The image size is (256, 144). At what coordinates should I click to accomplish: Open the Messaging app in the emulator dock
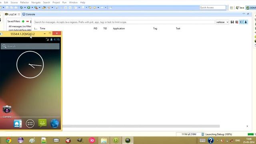[x=42, y=123]
